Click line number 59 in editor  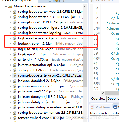(x=96, y=53)
